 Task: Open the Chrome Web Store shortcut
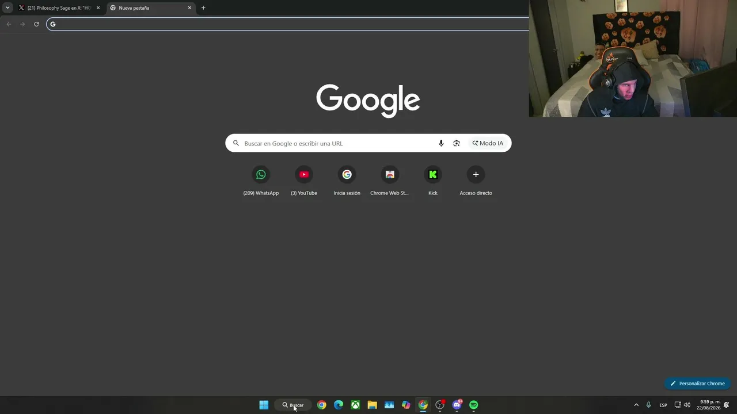click(x=390, y=180)
